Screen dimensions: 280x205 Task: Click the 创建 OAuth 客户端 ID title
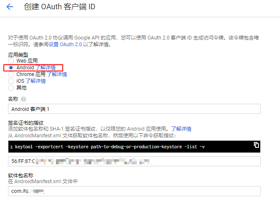click(x=59, y=7)
